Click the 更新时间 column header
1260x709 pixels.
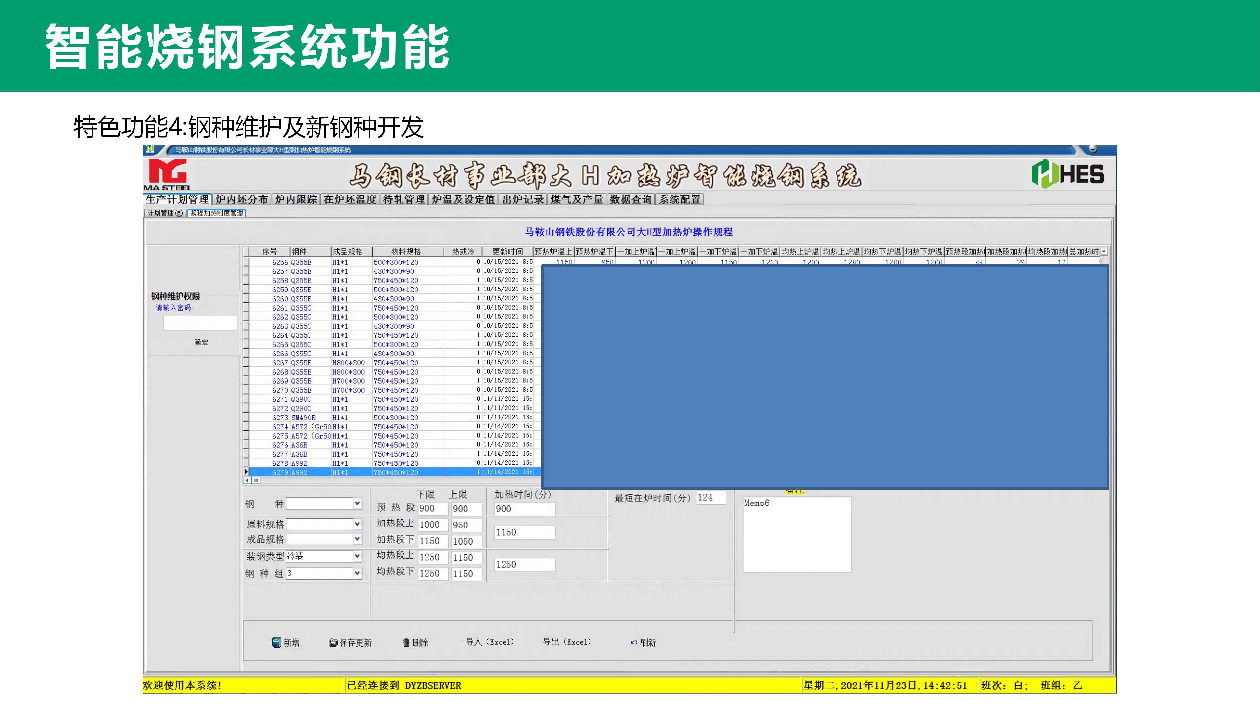[507, 251]
